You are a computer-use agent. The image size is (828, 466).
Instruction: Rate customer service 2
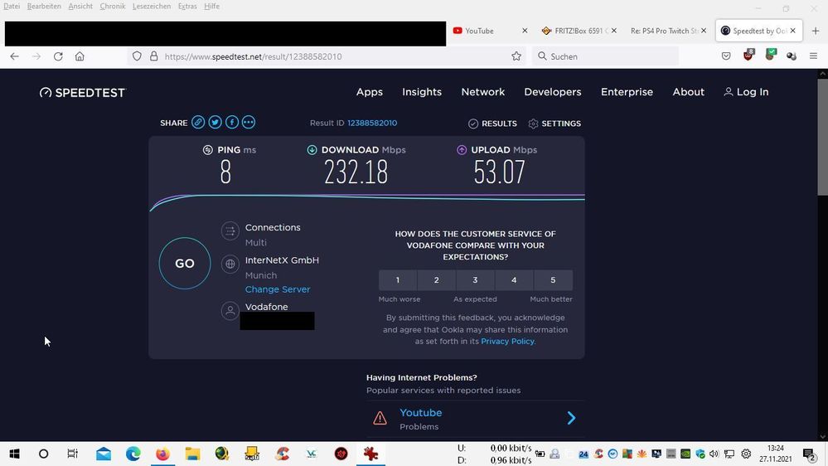pos(436,280)
